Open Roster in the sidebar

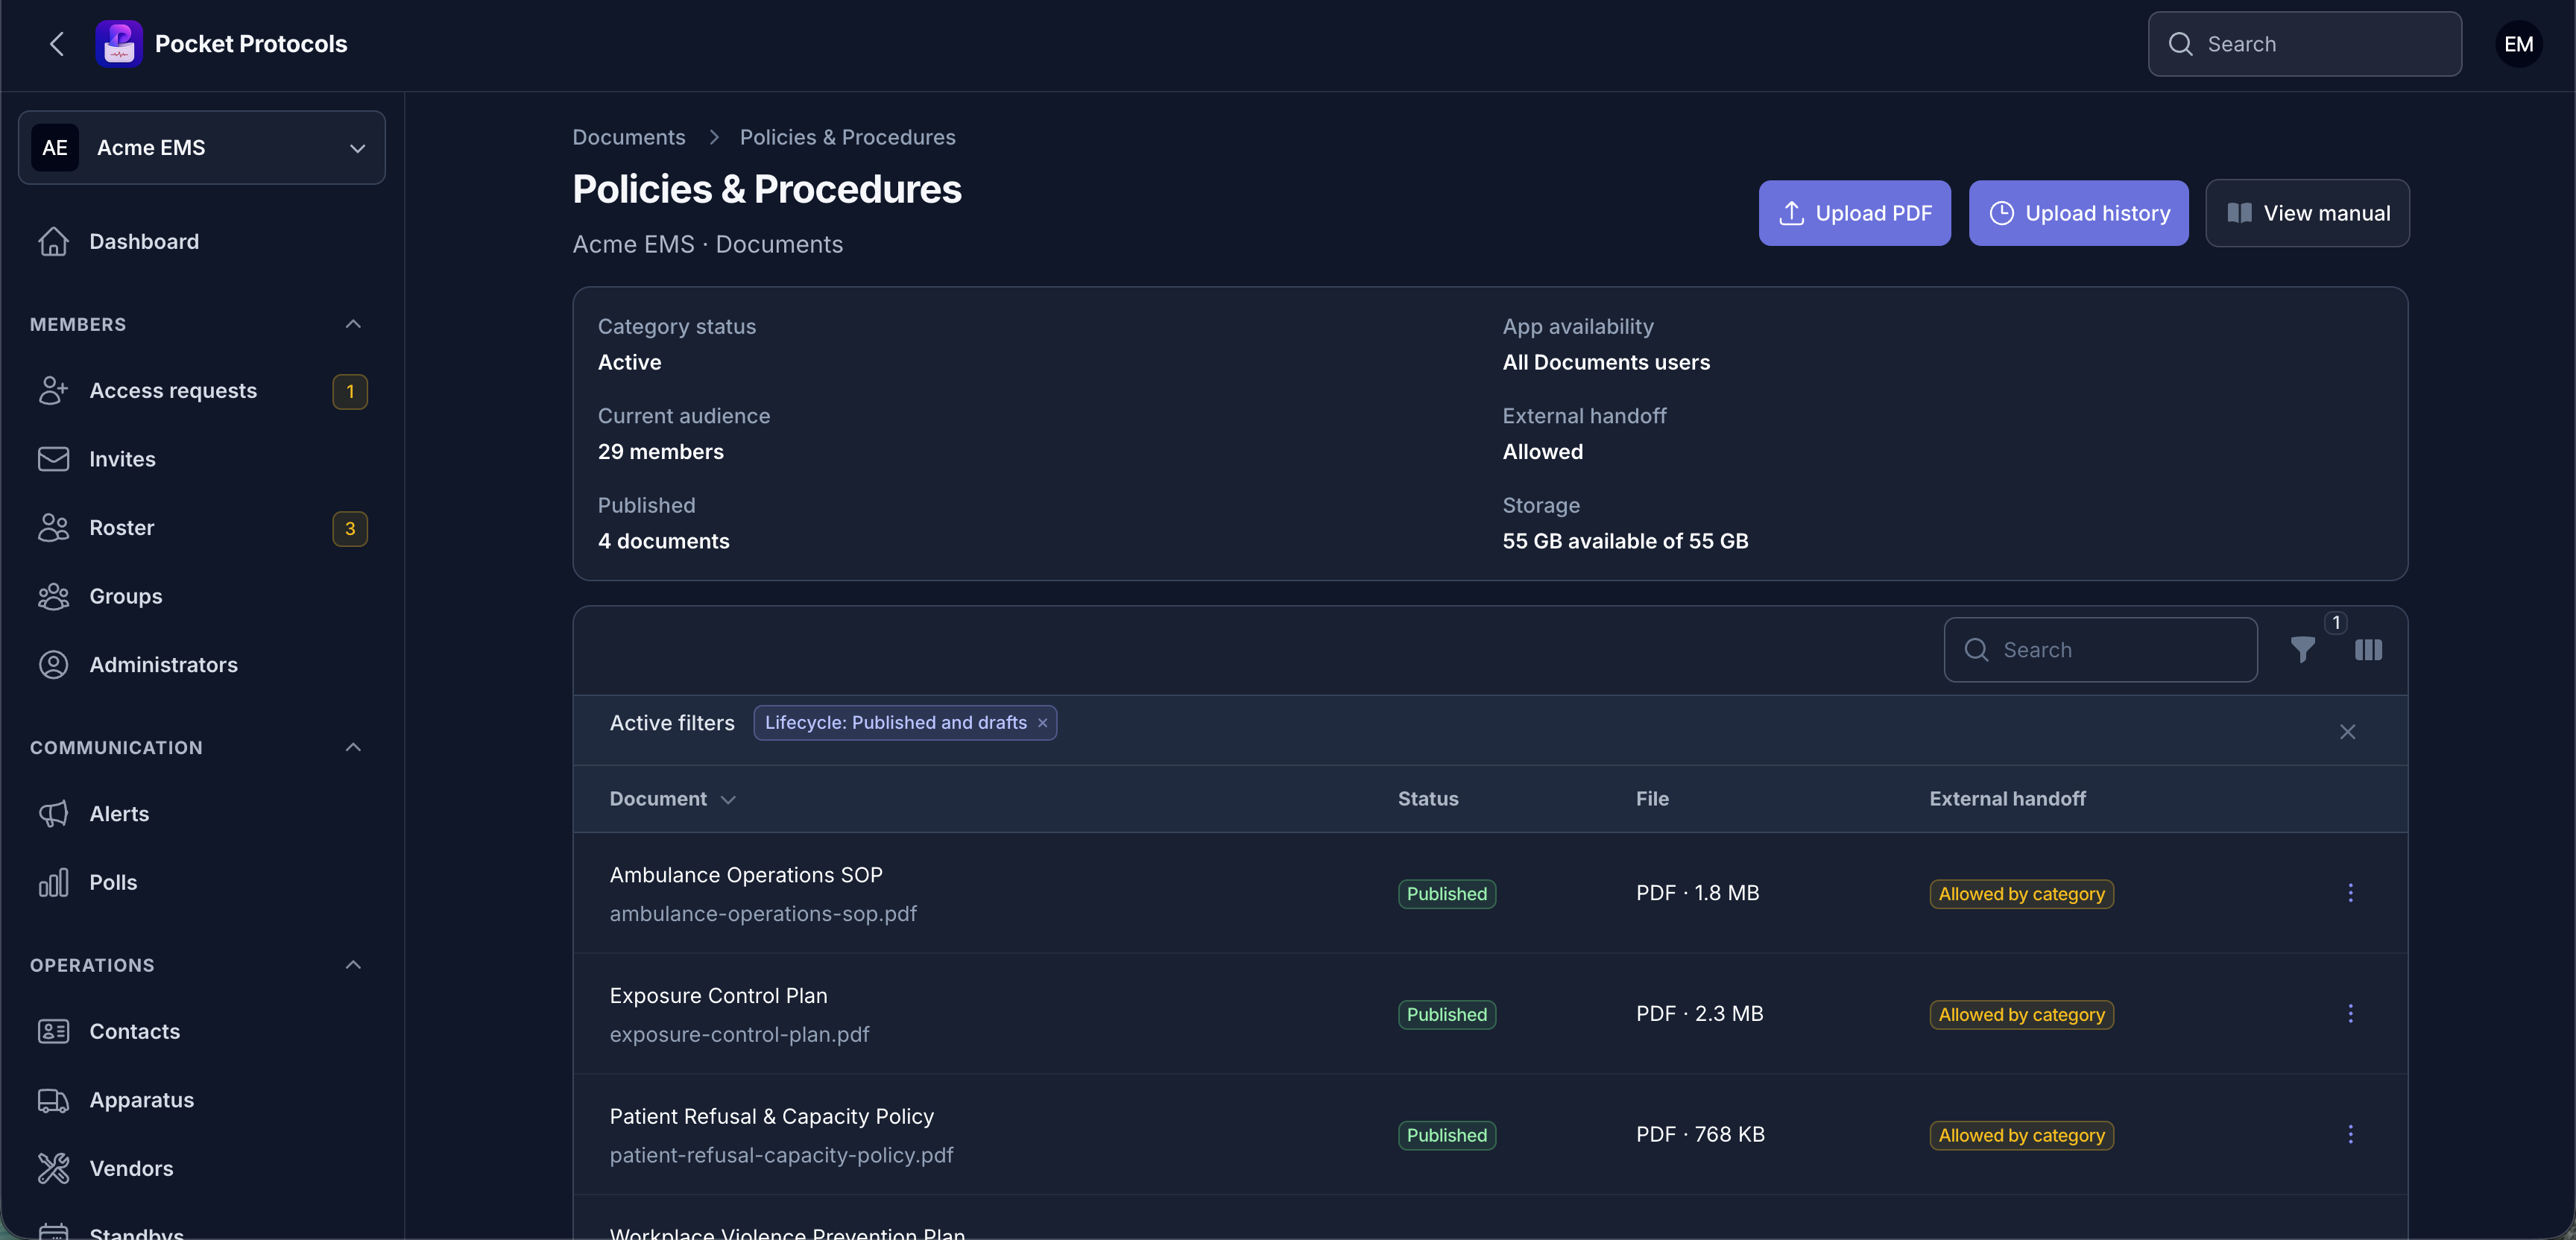(x=202, y=528)
